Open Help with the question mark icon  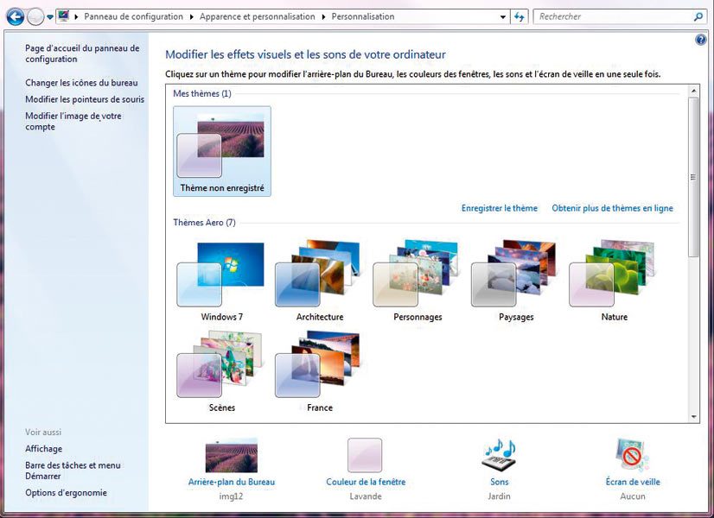click(700, 40)
